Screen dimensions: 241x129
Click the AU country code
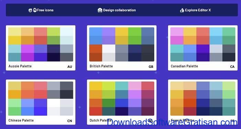[70, 67]
